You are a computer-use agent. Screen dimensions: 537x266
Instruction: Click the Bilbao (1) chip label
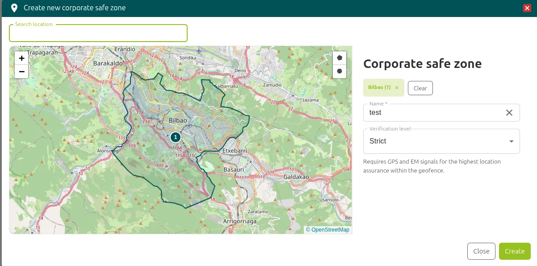coord(379,87)
